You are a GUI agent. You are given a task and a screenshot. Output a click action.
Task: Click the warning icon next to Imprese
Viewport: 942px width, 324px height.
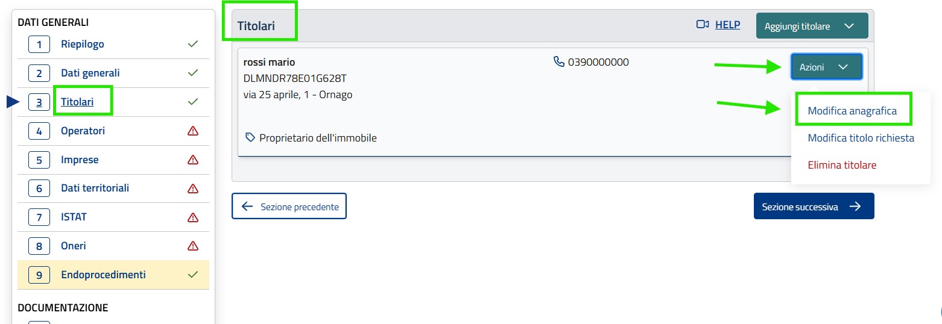tap(193, 160)
